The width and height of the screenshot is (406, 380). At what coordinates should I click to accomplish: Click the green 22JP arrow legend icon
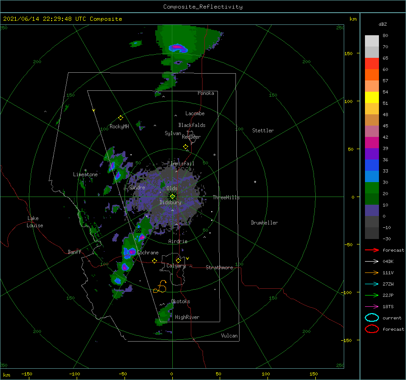click(x=372, y=295)
